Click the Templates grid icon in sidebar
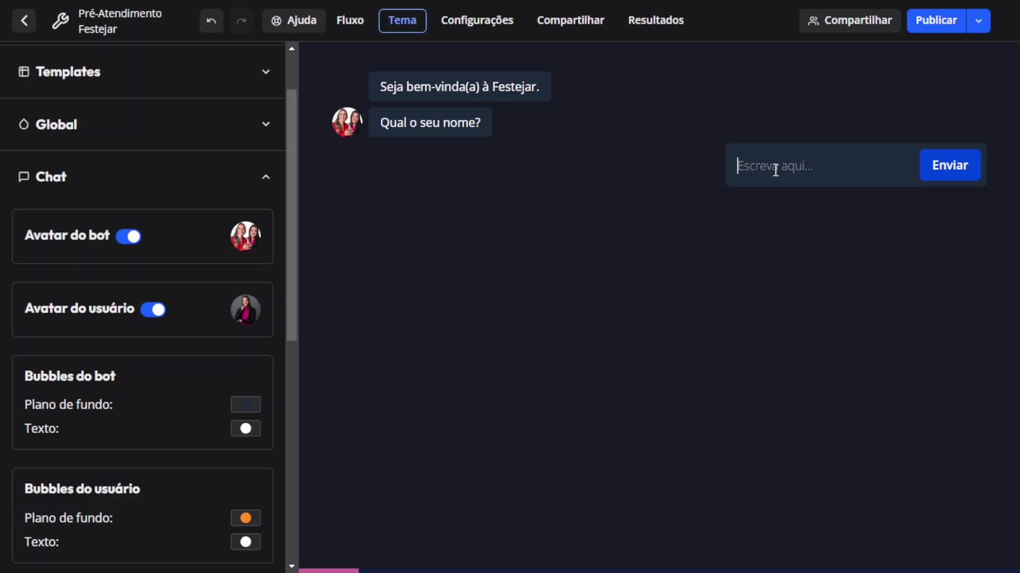The image size is (1020, 573). pyautogui.click(x=24, y=72)
